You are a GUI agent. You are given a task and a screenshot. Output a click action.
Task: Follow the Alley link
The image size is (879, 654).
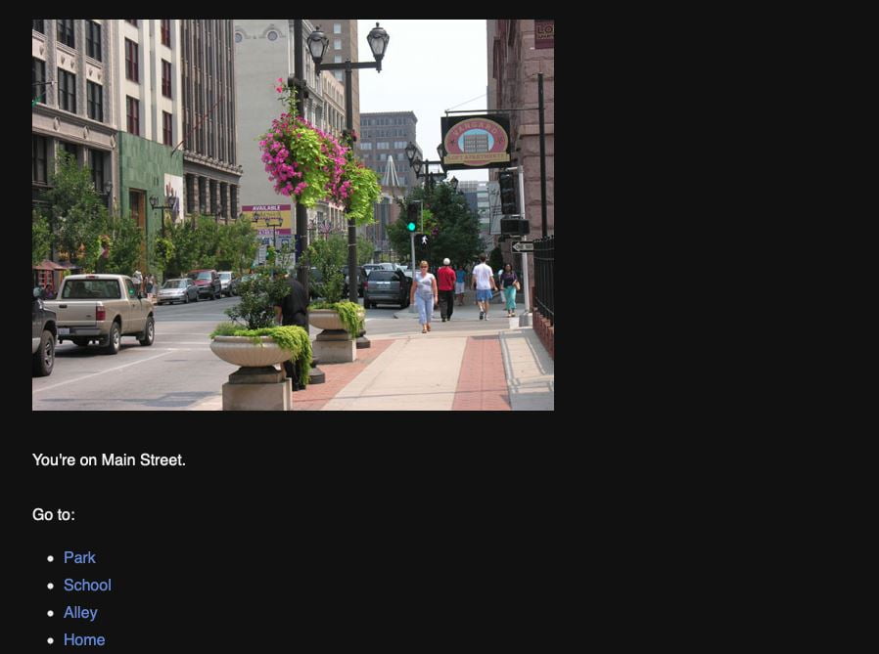point(80,612)
